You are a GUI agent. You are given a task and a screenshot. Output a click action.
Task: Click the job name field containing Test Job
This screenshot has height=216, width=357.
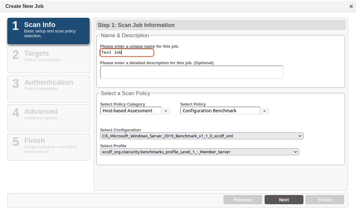[127, 52]
